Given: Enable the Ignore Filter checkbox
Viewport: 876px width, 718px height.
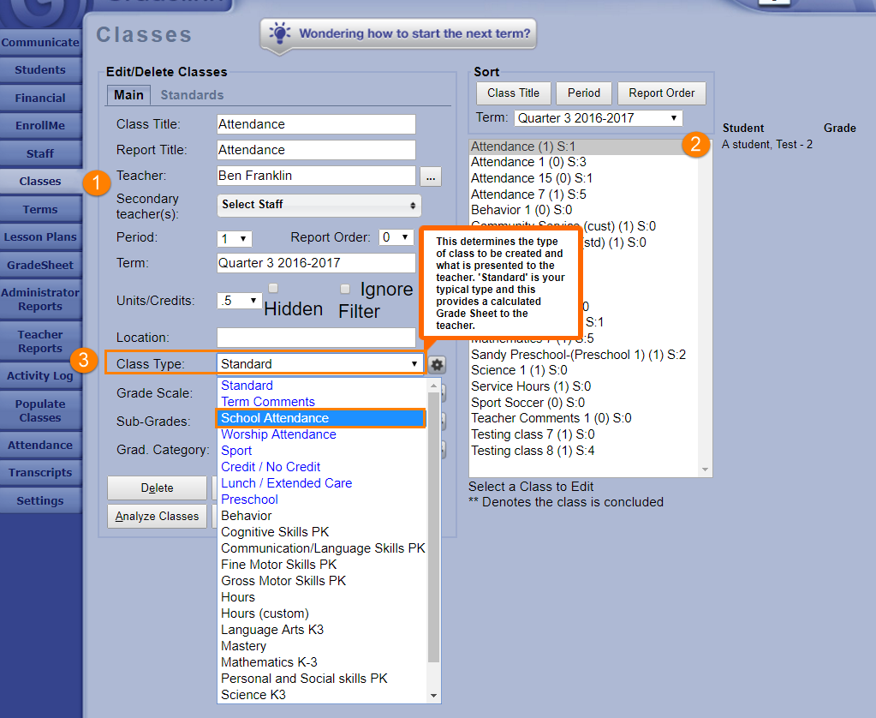Looking at the screenshot, I should click(x=345, y=289).
